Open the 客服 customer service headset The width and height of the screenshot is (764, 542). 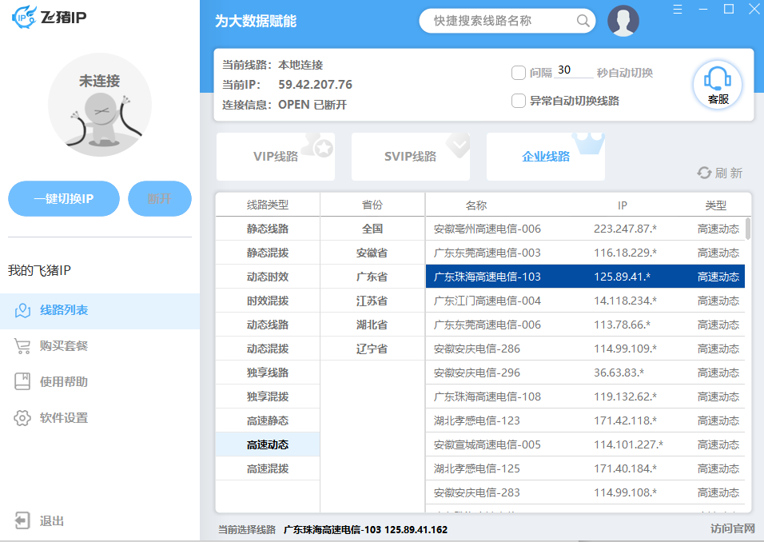click(718, 84)
